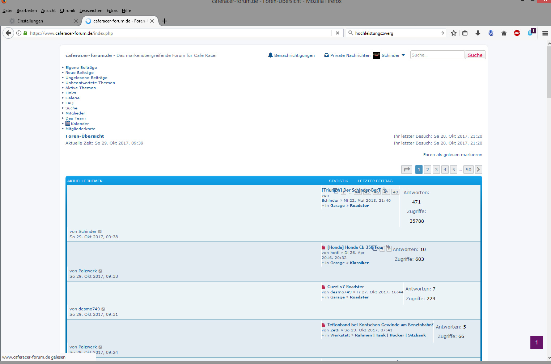Open Eigene Beiträge link
This screenshot has height=364, width=551.
tap(81, 68)
